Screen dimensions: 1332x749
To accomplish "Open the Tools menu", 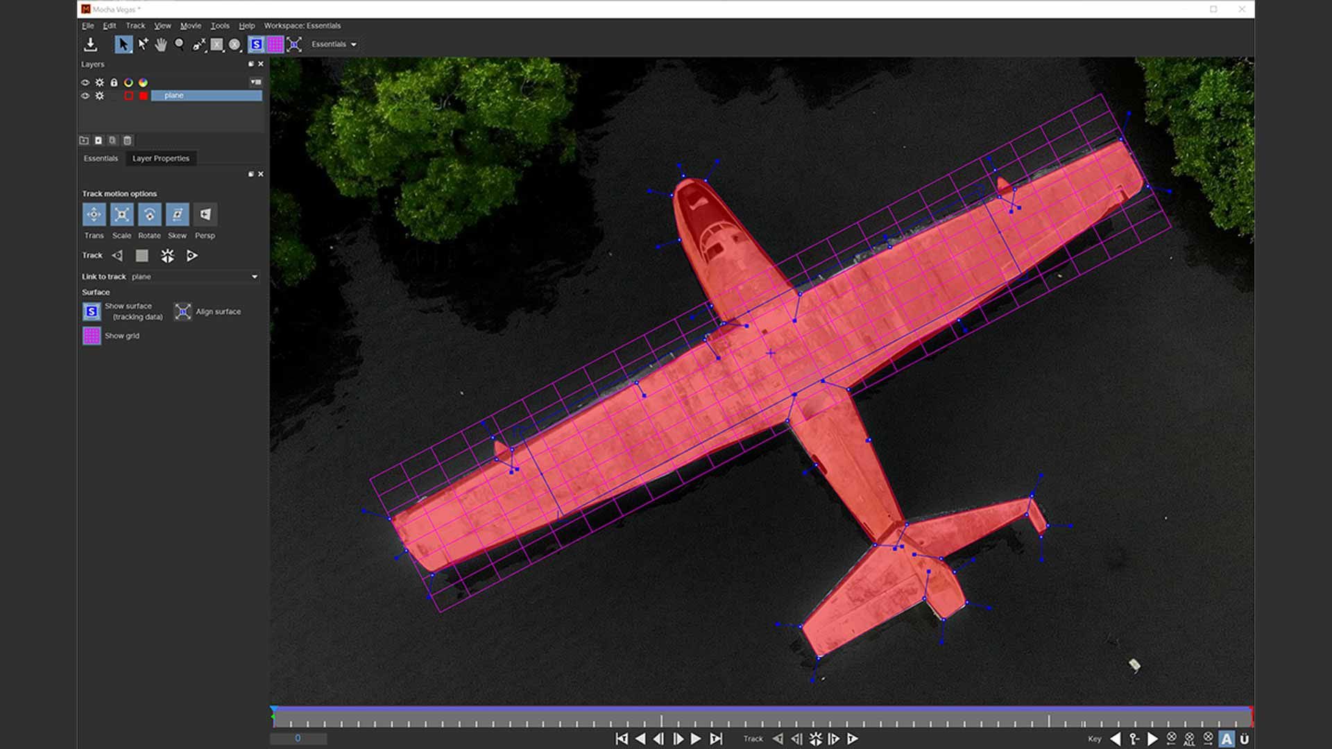I will click(220, 26).
